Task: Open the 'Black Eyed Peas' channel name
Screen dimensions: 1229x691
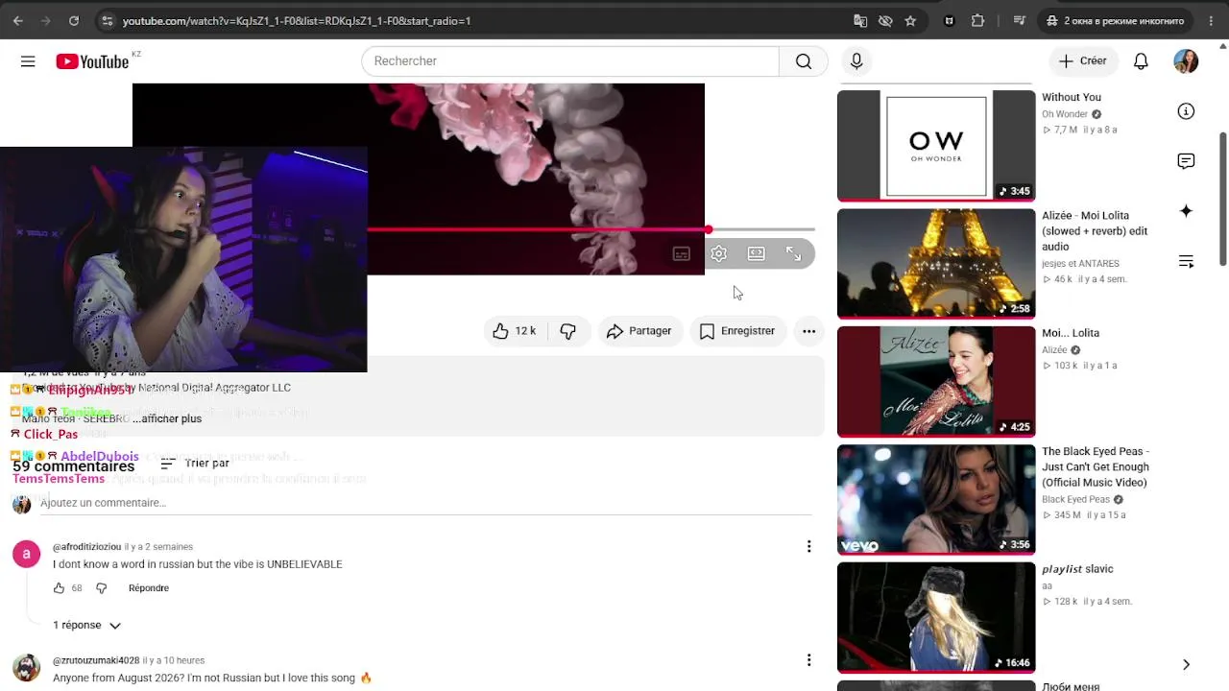Action: pyautogui.click(x=1075, y=500)
